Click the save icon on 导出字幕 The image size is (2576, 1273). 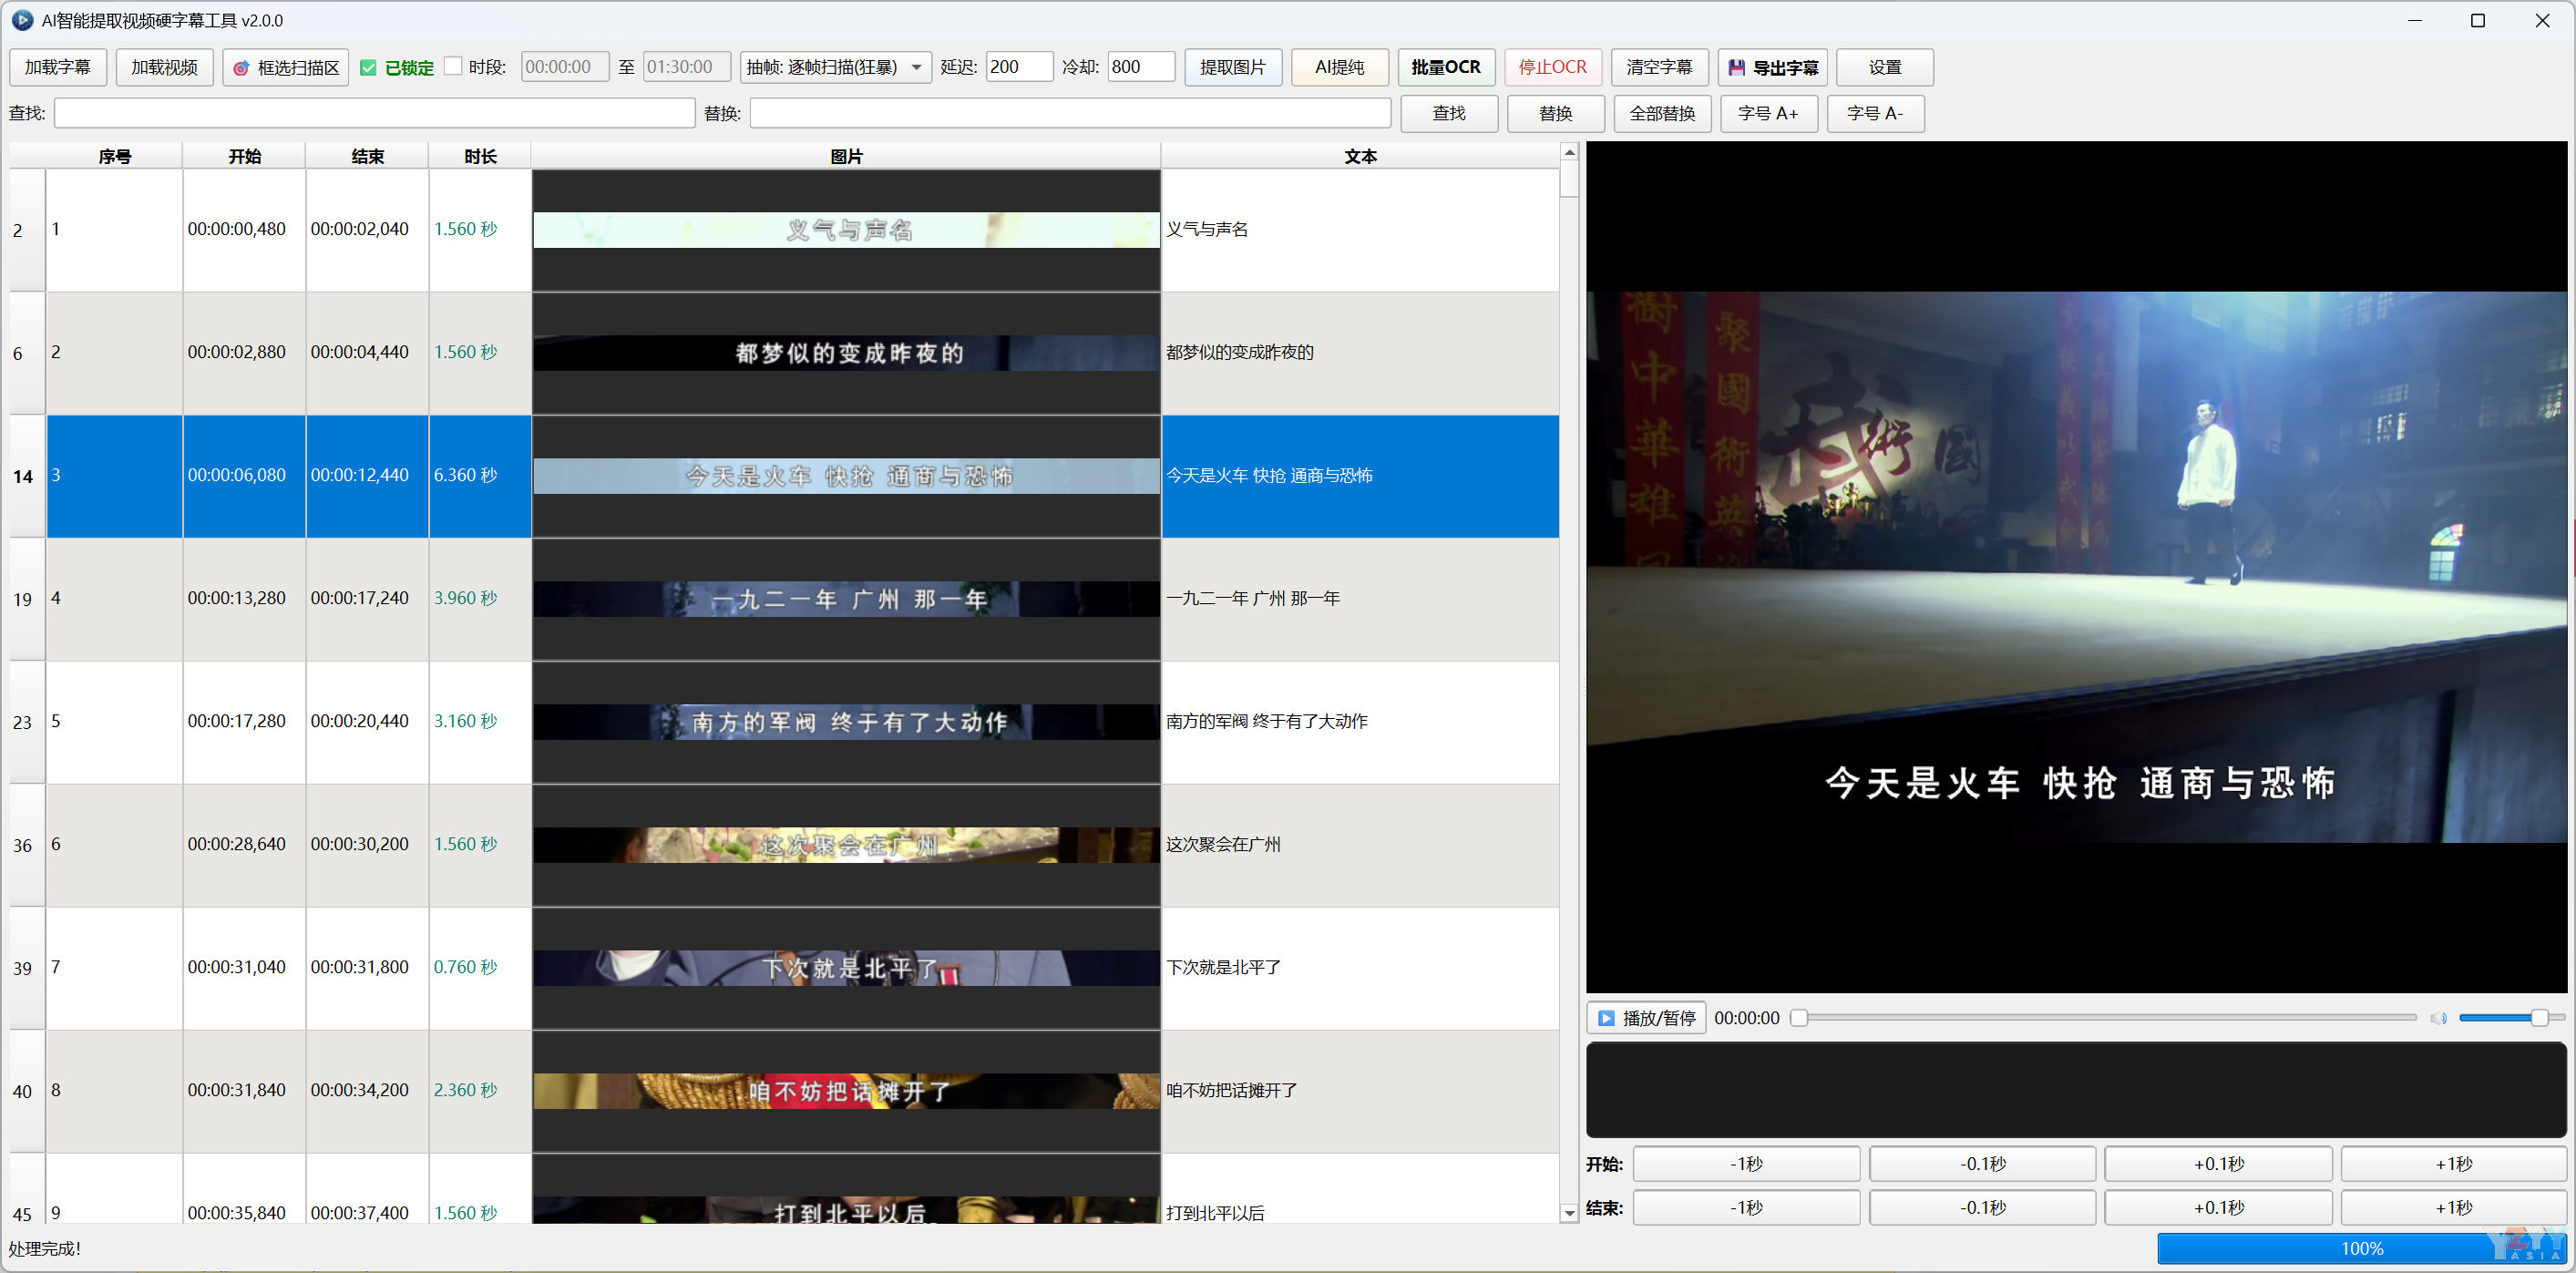click(x=1737, y=68)
